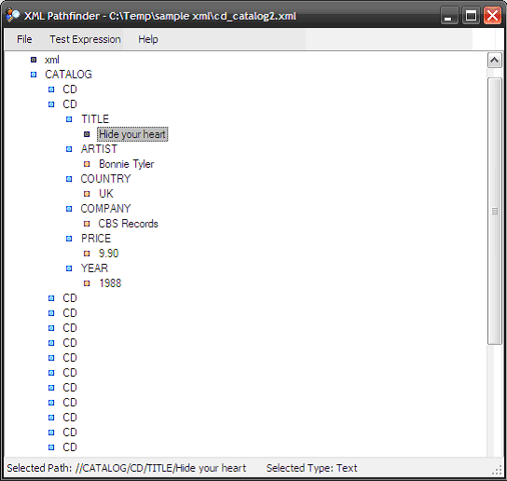Select the xml tree node label
Screen dimensions: 507x481
(52, 60)
